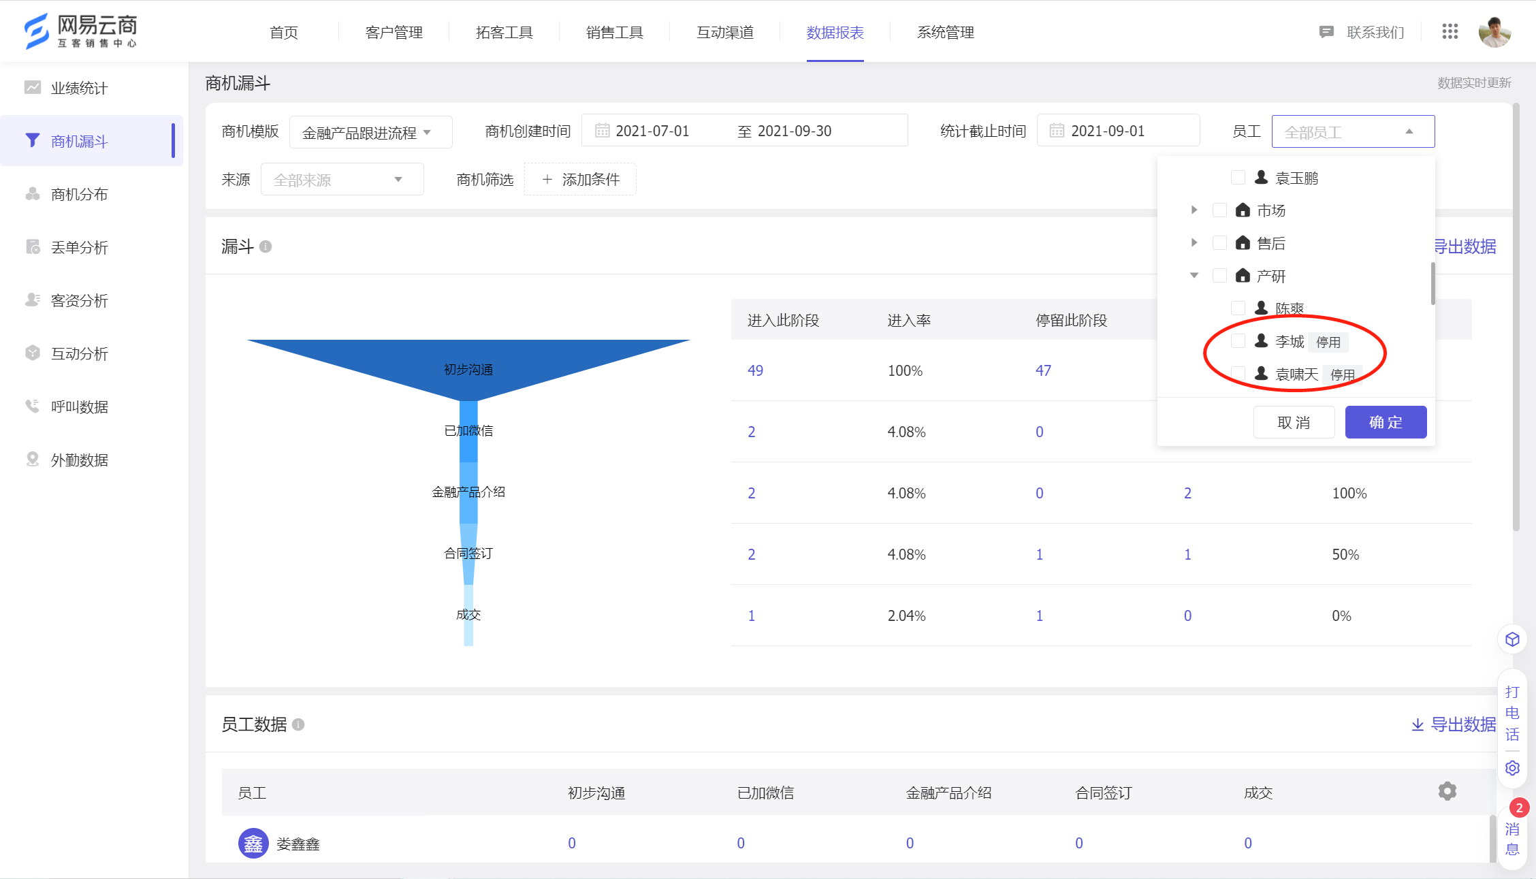Open the user avatar menu

point(1494,31)
